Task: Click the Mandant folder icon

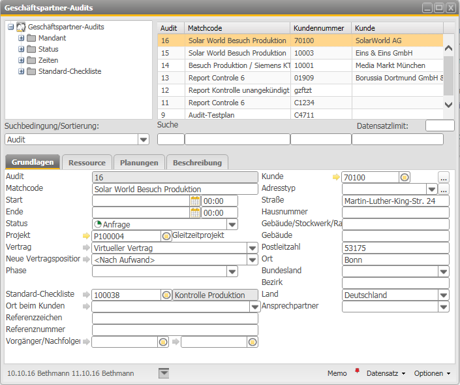Action: (x=31, y=38)
